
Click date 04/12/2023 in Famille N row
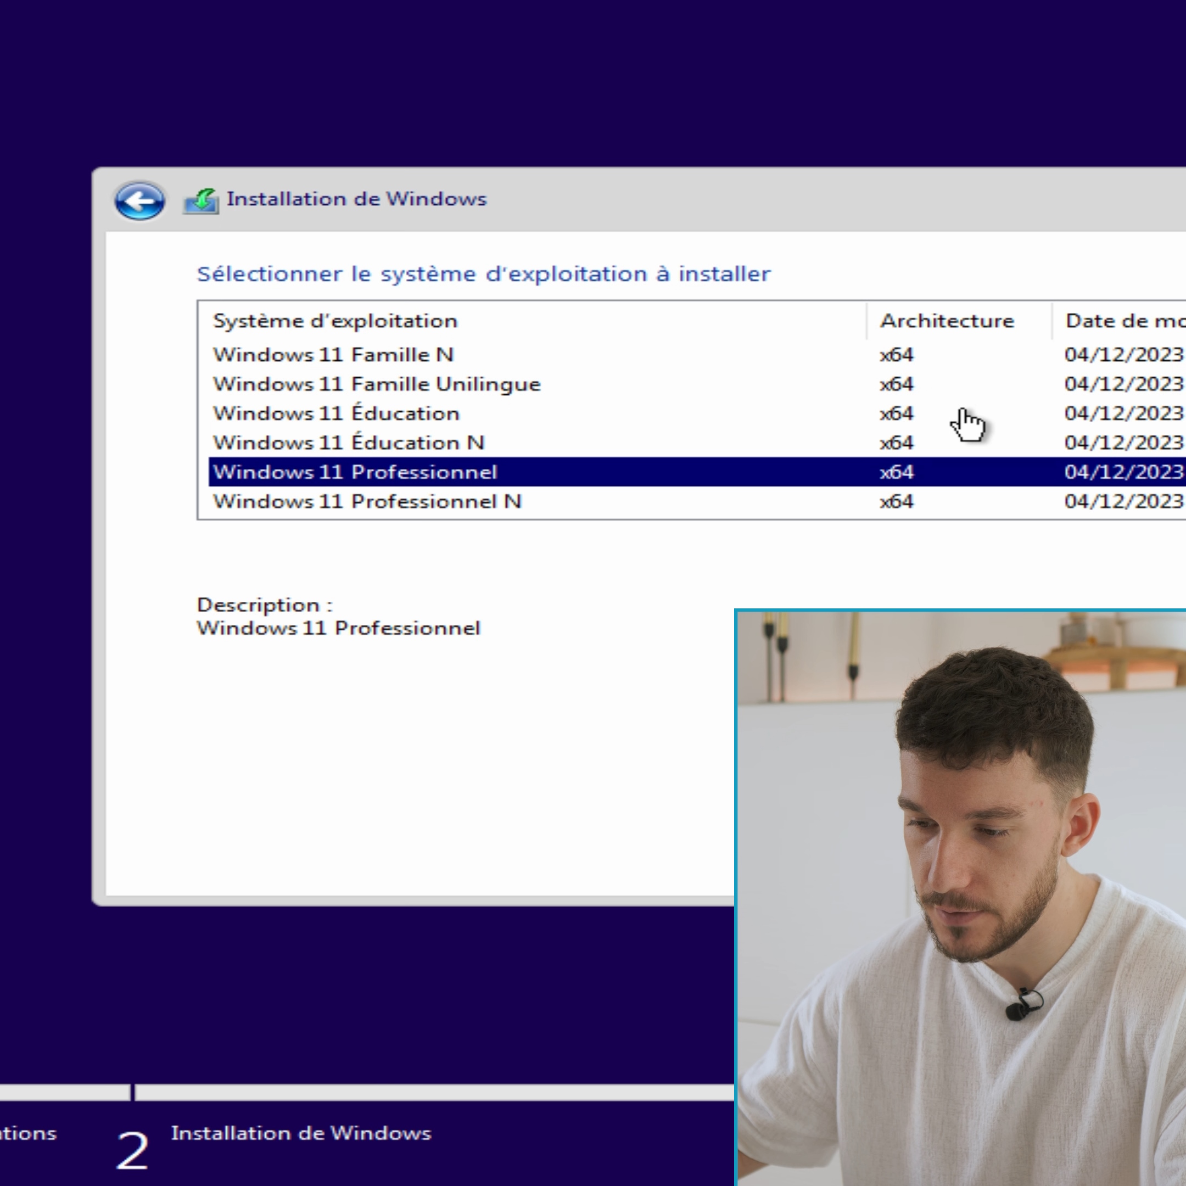(1125, 355)
